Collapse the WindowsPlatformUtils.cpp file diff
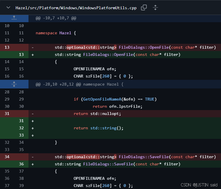This screenshot has height=189, width=221. [x=8, y=8]
